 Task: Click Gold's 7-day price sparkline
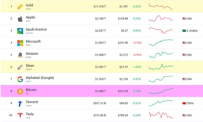click(161, 7)
